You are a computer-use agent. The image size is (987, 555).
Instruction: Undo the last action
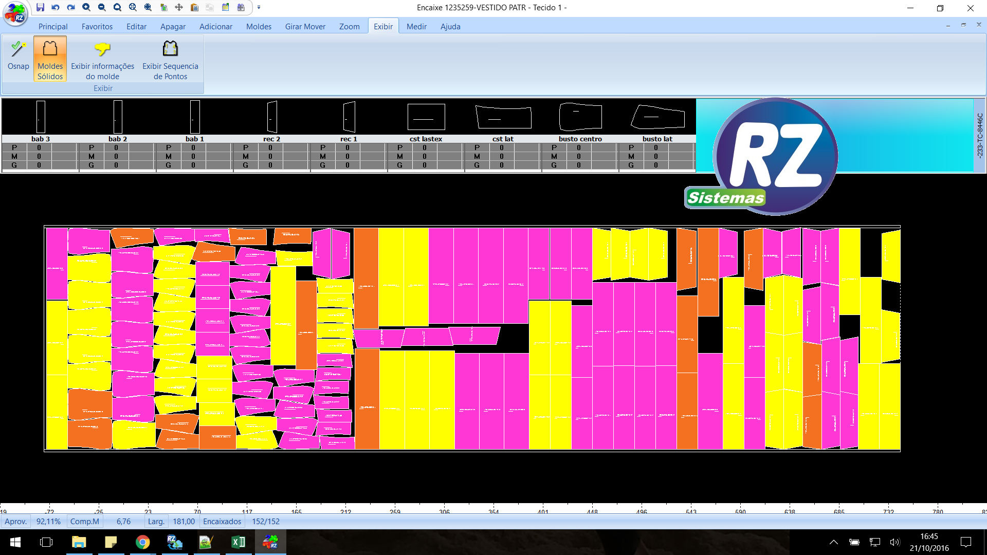56,7
